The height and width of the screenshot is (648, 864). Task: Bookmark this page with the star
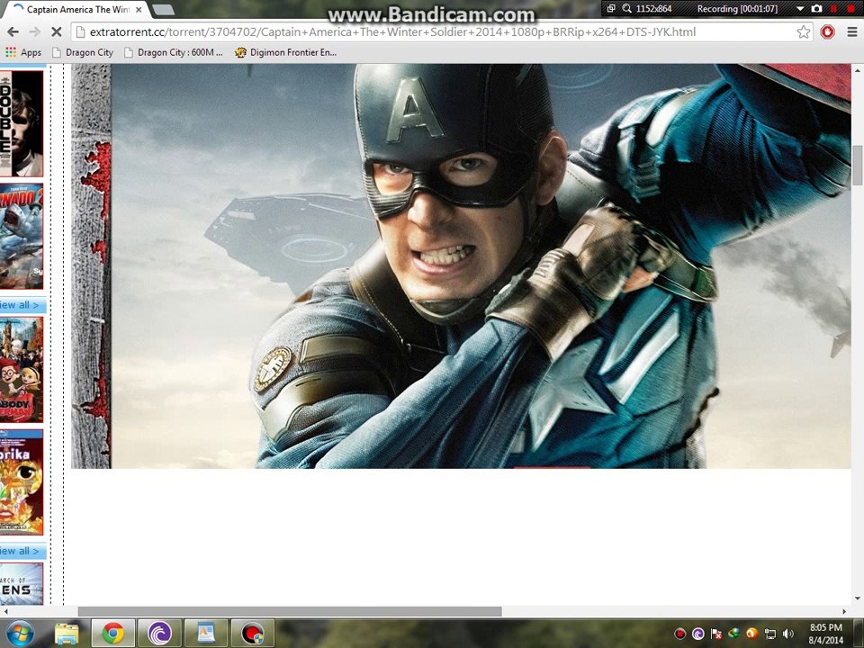[804, 32]
